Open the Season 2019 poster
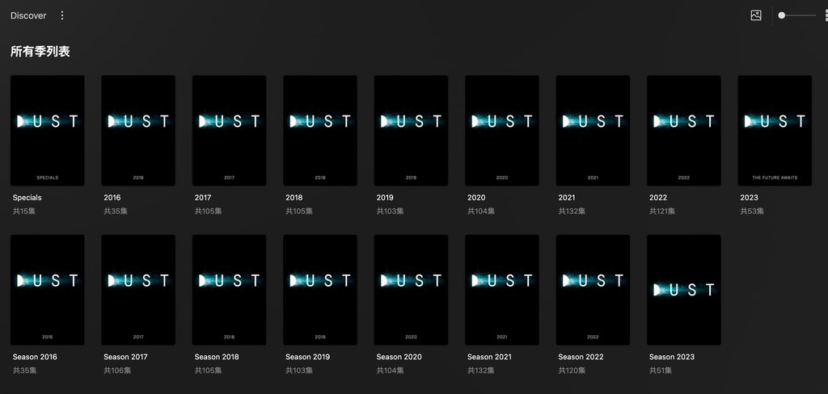The image size is (828, 394). pyautogui.click(x=320, y=290)
